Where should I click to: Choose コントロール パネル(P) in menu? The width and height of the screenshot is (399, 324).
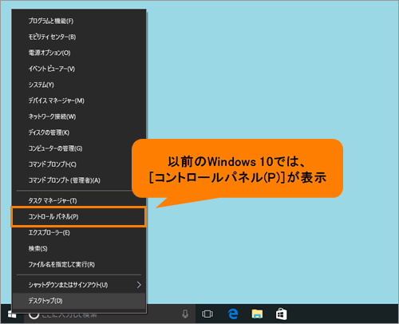(79, 216)
